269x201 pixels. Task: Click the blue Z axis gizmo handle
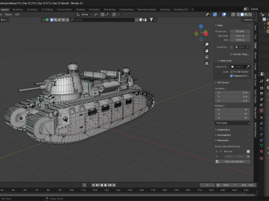[x=201, y=26]
